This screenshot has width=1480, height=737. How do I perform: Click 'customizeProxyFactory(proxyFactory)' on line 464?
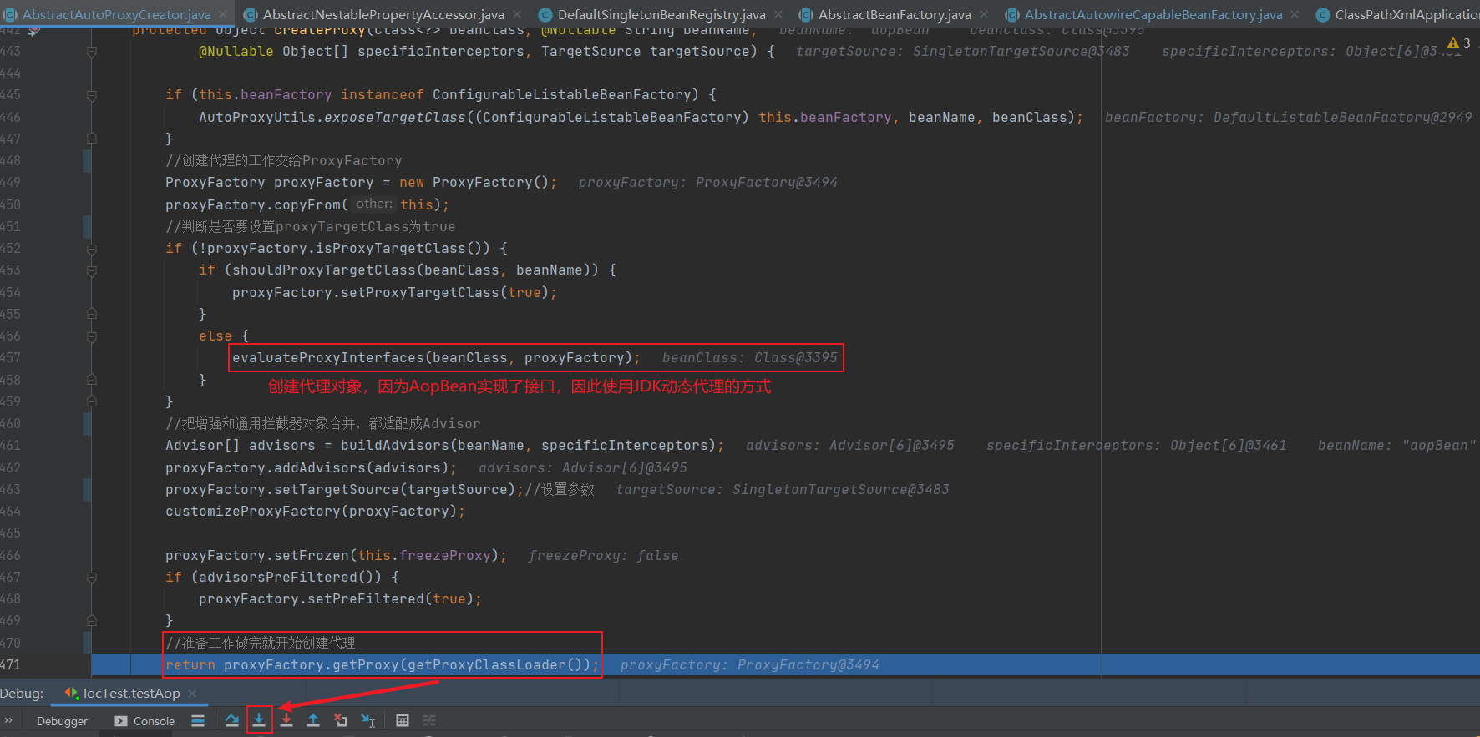pyautogui.click(x=312, y=511)
